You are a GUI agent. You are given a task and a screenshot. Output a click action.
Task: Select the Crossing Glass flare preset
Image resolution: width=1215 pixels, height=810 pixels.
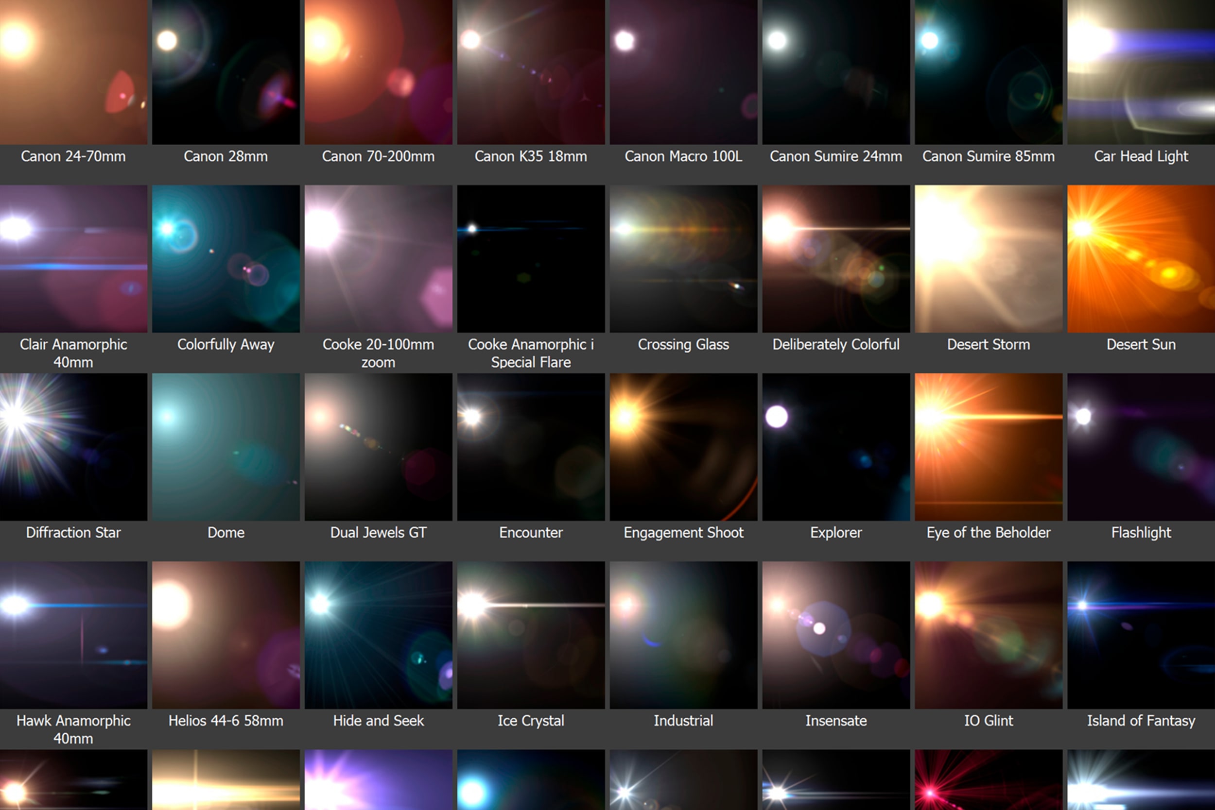683,258
